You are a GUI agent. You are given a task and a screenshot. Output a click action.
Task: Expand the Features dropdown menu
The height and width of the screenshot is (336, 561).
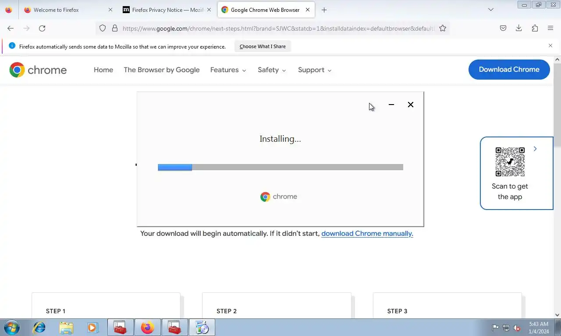[x=228, y=70]
